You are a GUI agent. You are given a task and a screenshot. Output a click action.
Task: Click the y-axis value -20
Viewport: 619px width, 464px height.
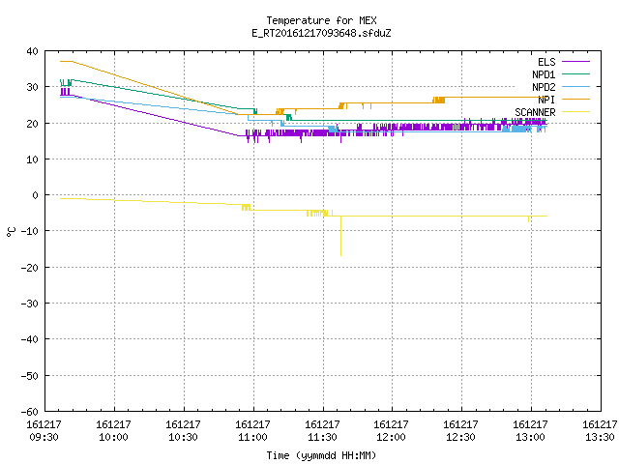click(x=30, y=268)
